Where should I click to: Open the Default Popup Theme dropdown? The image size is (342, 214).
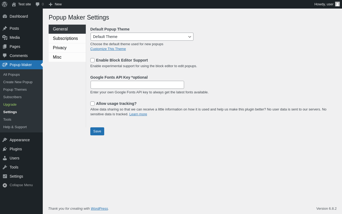(x=142, y=37)
